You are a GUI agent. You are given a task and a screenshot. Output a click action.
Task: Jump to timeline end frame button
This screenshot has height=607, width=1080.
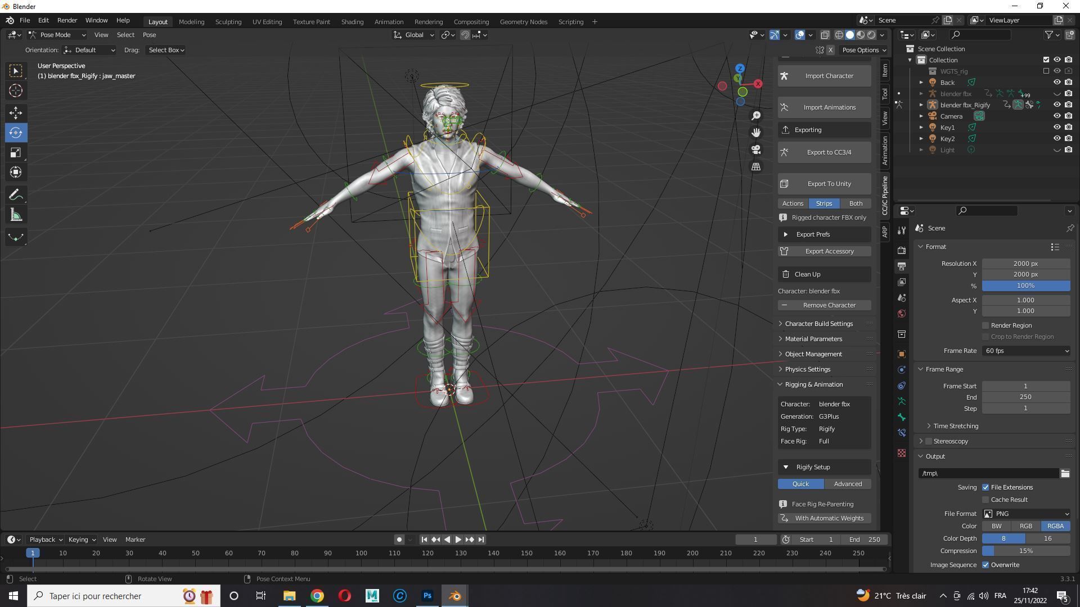point(481,540)
